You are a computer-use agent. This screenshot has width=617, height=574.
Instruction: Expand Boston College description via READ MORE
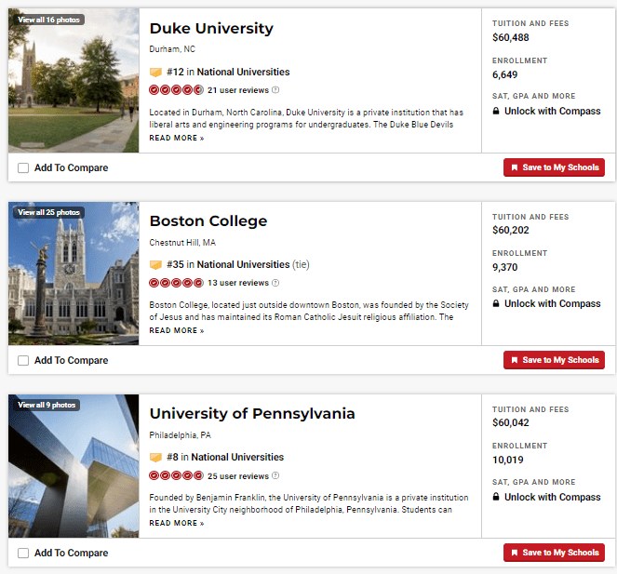176,331
